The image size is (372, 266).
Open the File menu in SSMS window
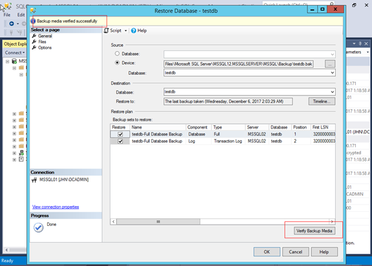pyautogui.click(x=7, y=15)
